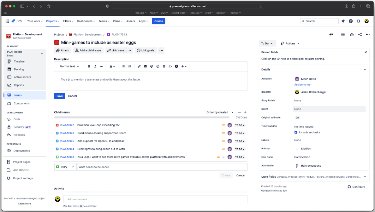Open Your work menu
The image size is (375, 212).
coord(35,21)
